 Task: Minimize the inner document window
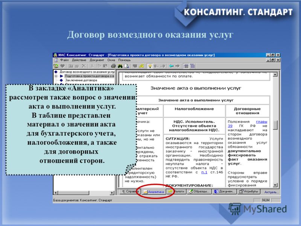point(269,60)
